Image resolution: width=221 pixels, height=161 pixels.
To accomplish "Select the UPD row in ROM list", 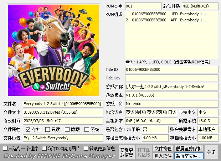I will 171,14.
